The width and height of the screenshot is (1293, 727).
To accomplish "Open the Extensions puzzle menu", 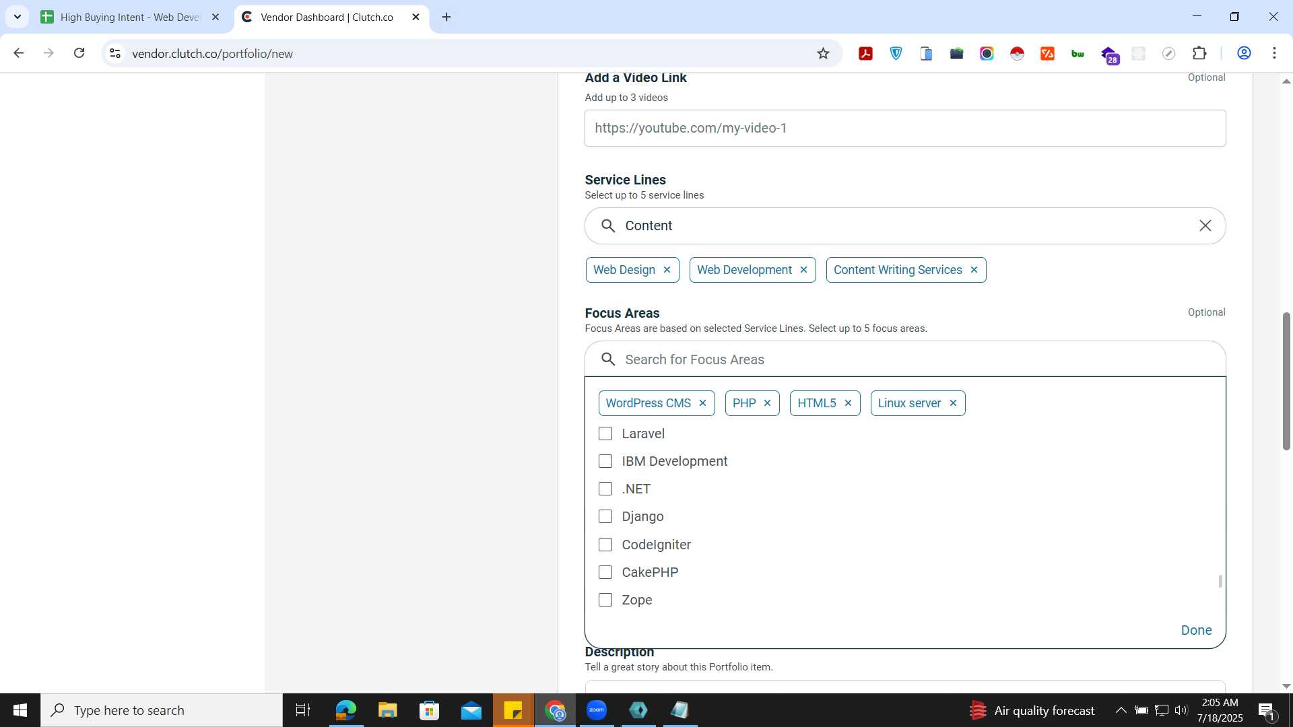I will (1199, 54).
